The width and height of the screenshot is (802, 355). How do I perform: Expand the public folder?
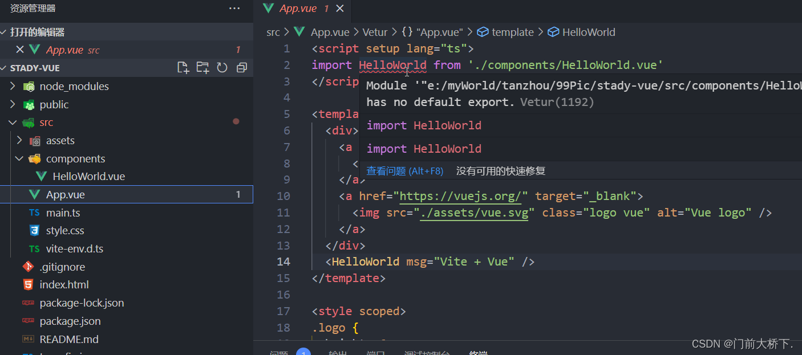(13, 105)
